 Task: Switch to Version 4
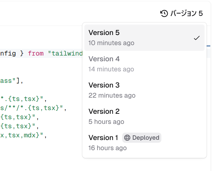click(144, 64)
